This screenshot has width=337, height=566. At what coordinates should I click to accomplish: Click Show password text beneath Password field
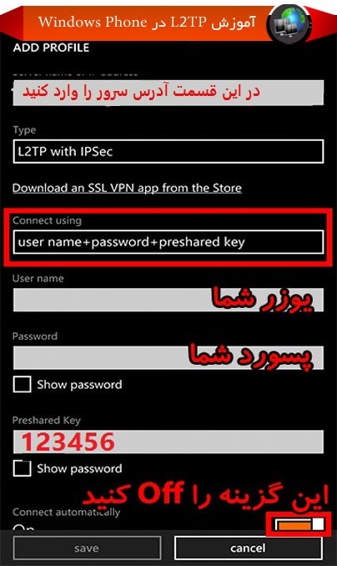point(79,385)
